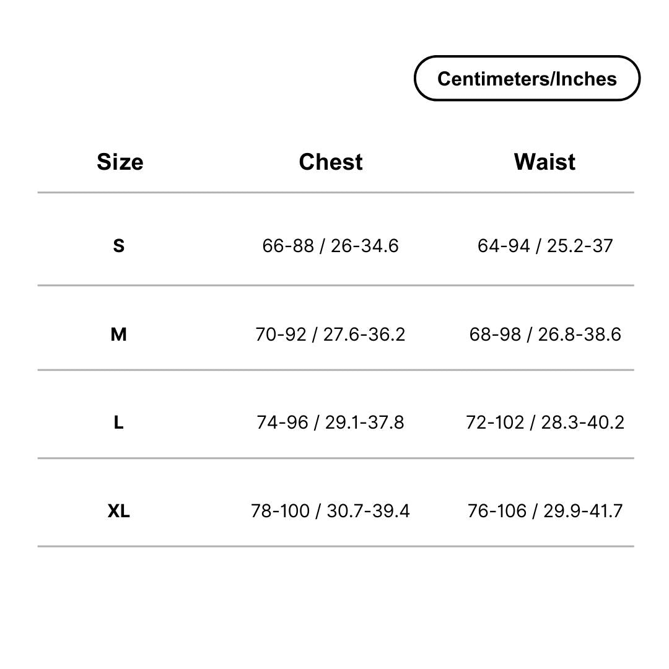Click chest value 74-96 / 29.1-37.8
669x669 pixels.
click(x=330, y=423)
